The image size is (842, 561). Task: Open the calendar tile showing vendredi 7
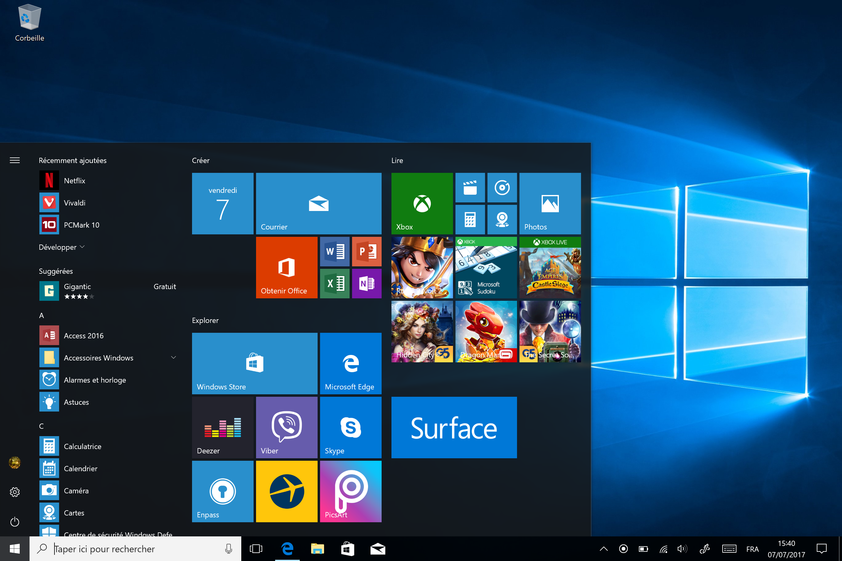[223, 204]
